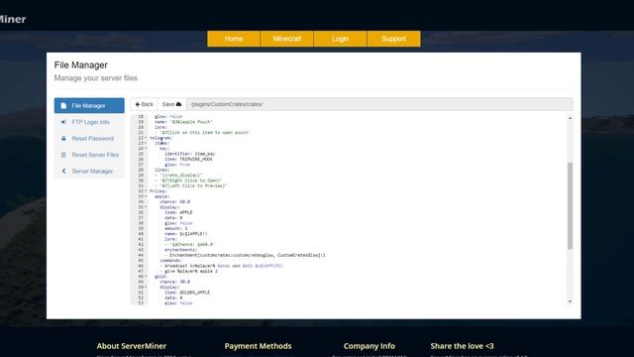Viewport: 634px width, 357px height.
Task: Click the editor scroll-down arrow
Action: pos(571,301)
